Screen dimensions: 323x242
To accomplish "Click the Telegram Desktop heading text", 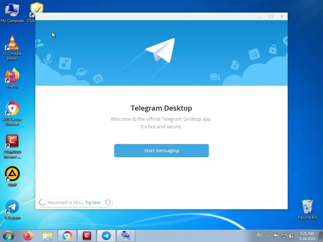I will [161, 108].
